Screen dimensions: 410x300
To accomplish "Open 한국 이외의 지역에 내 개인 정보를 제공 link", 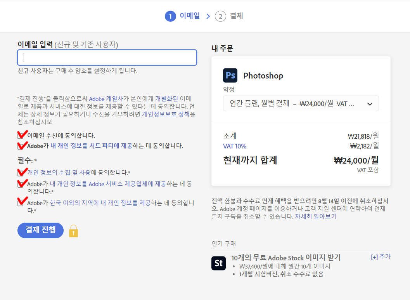I will point(100,203).
